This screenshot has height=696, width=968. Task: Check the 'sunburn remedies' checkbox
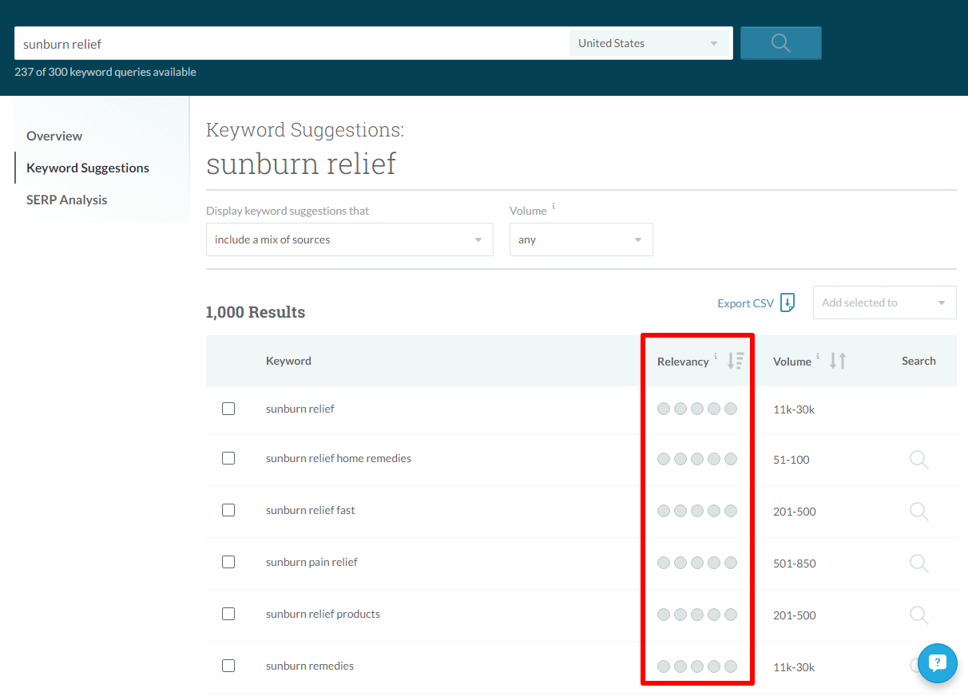228,666
